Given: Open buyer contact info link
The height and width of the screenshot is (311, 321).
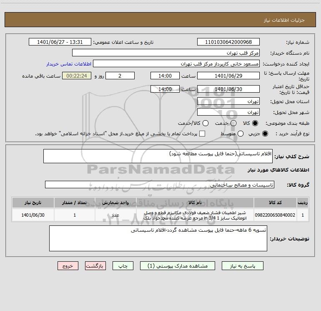Looking at the screenshot, I should click(69, 64).
